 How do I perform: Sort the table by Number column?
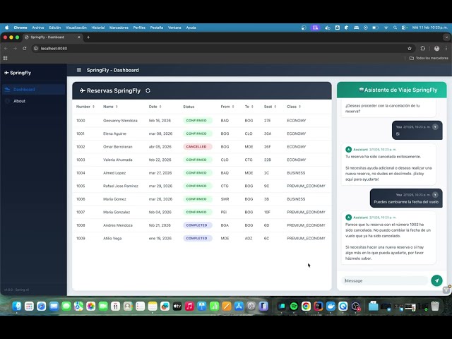click(85, 107)
